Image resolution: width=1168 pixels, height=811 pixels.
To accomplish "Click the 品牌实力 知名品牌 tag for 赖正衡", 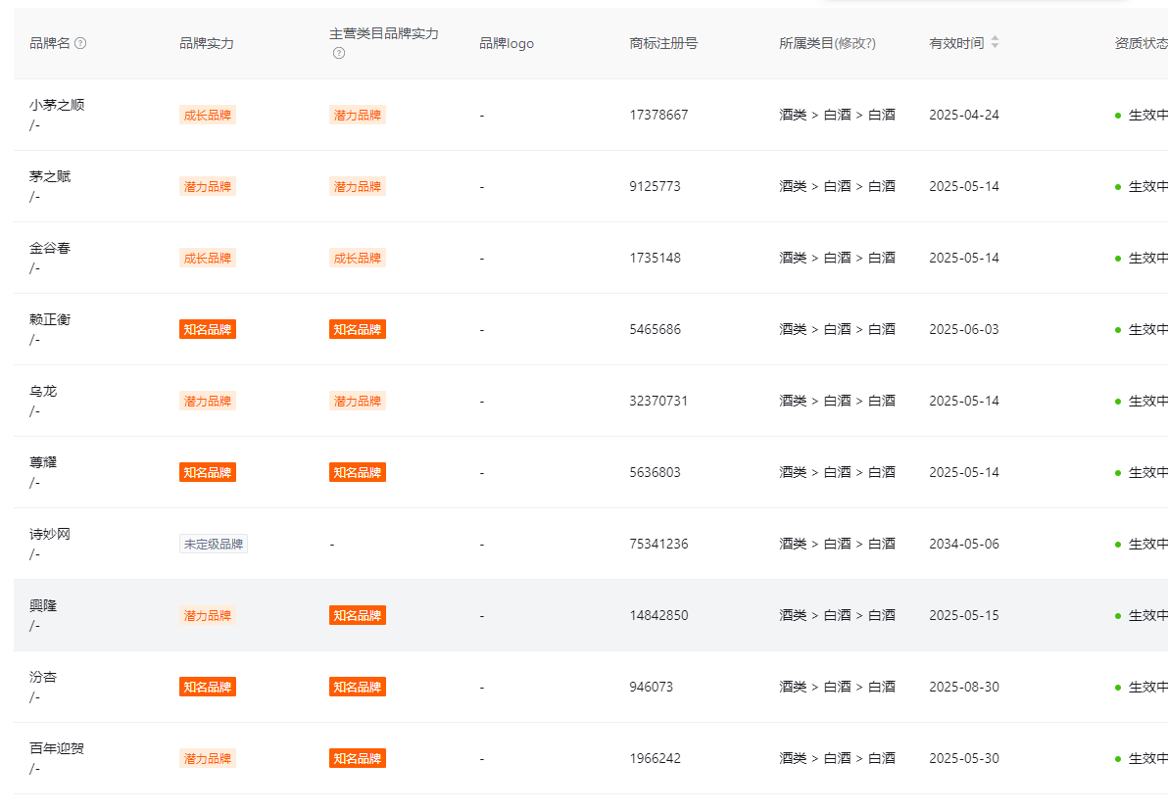I will tap(207, 329).
